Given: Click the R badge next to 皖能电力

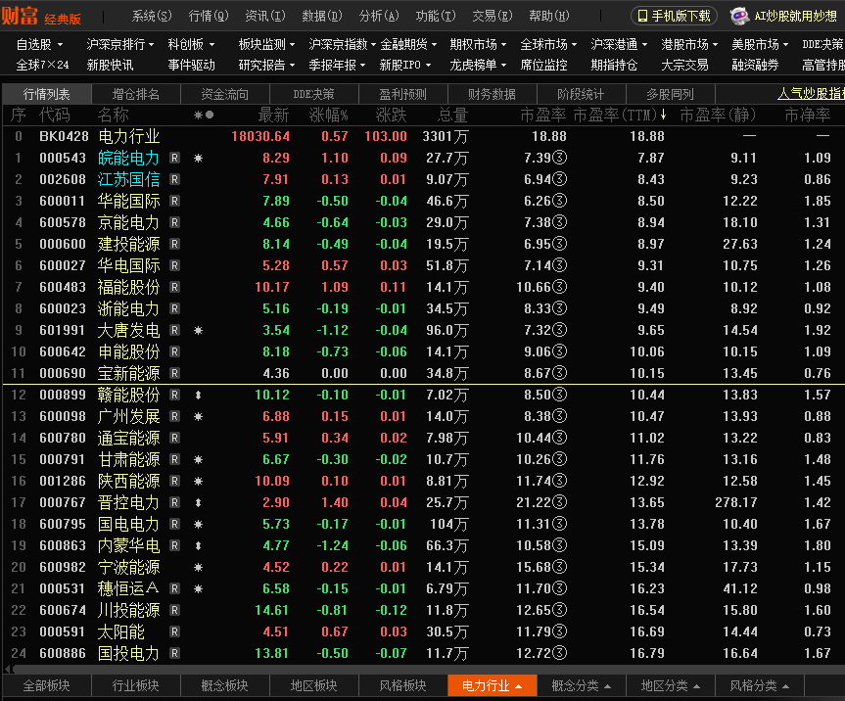Looking at the screenshot, I should [174, 158].
